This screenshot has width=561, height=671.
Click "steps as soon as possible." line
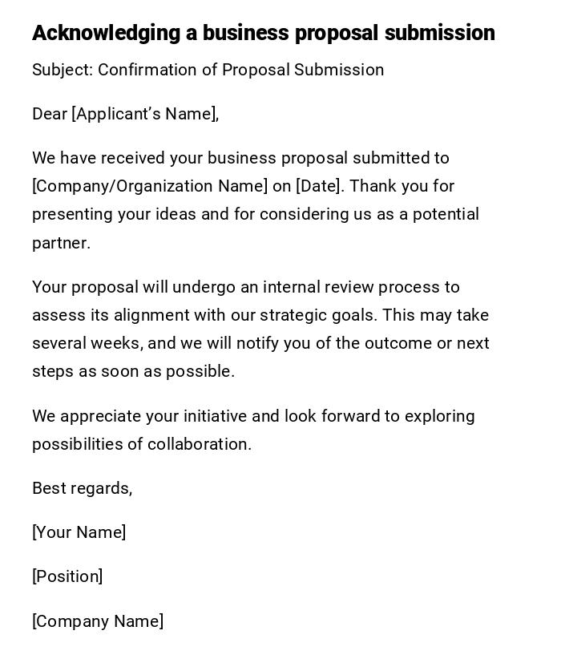(x=133, y=371)
